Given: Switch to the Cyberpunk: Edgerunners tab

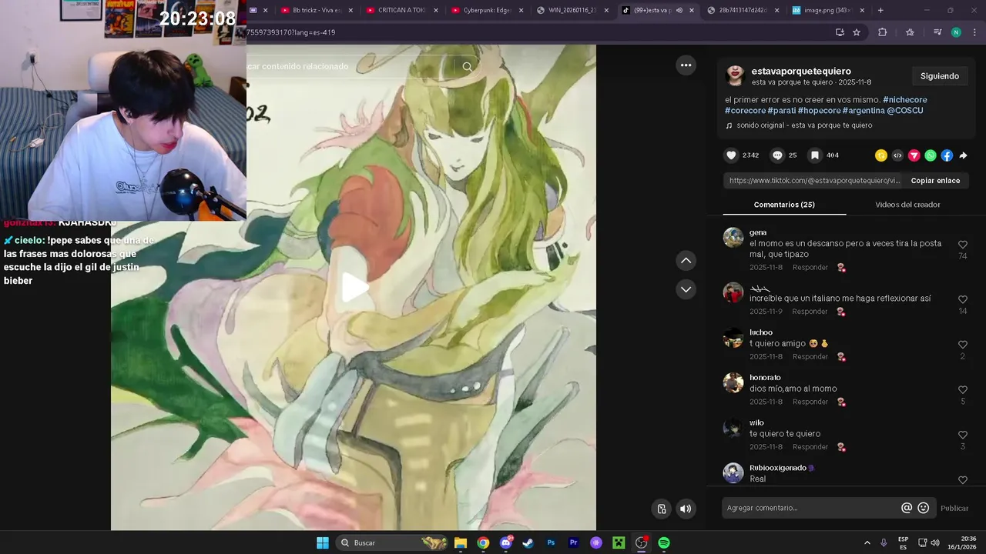Looking at the screenshot, I should 486,10.
